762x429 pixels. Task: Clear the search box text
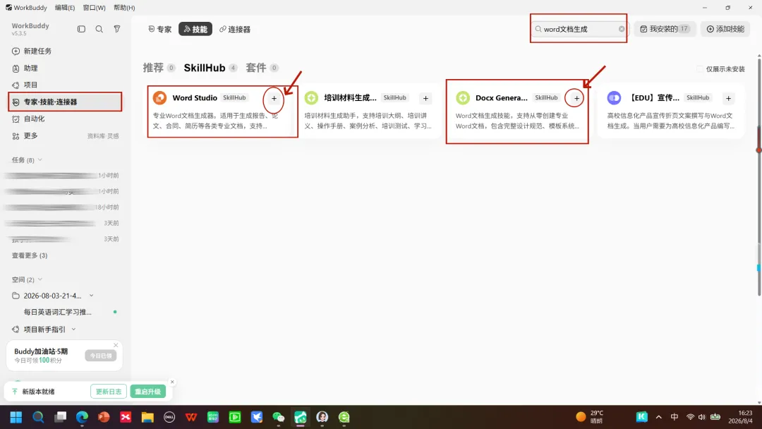click(x=622, y=29)
